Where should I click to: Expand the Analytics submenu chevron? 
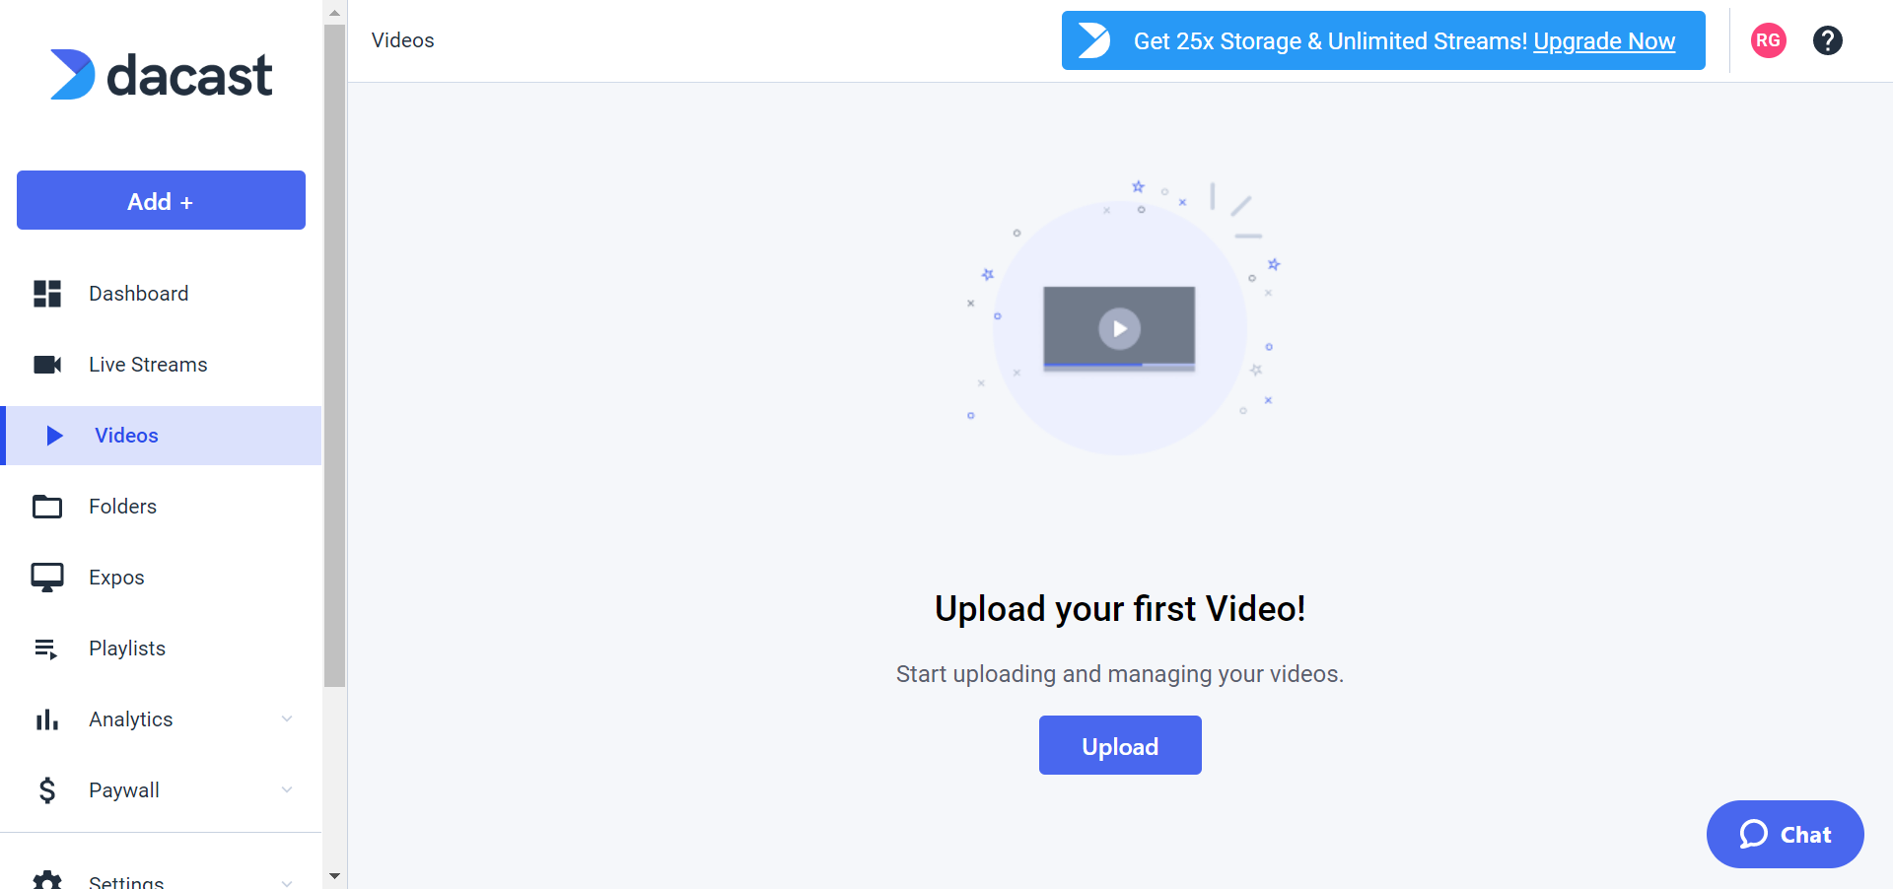point(287,719)
